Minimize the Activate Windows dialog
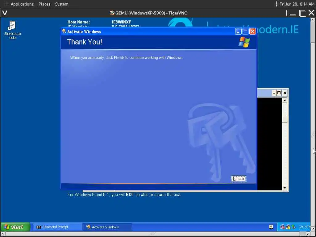The height and width of the screenshot is (237, 316). 238,31
